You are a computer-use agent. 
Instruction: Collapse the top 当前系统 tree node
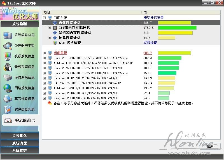(45, 18)
